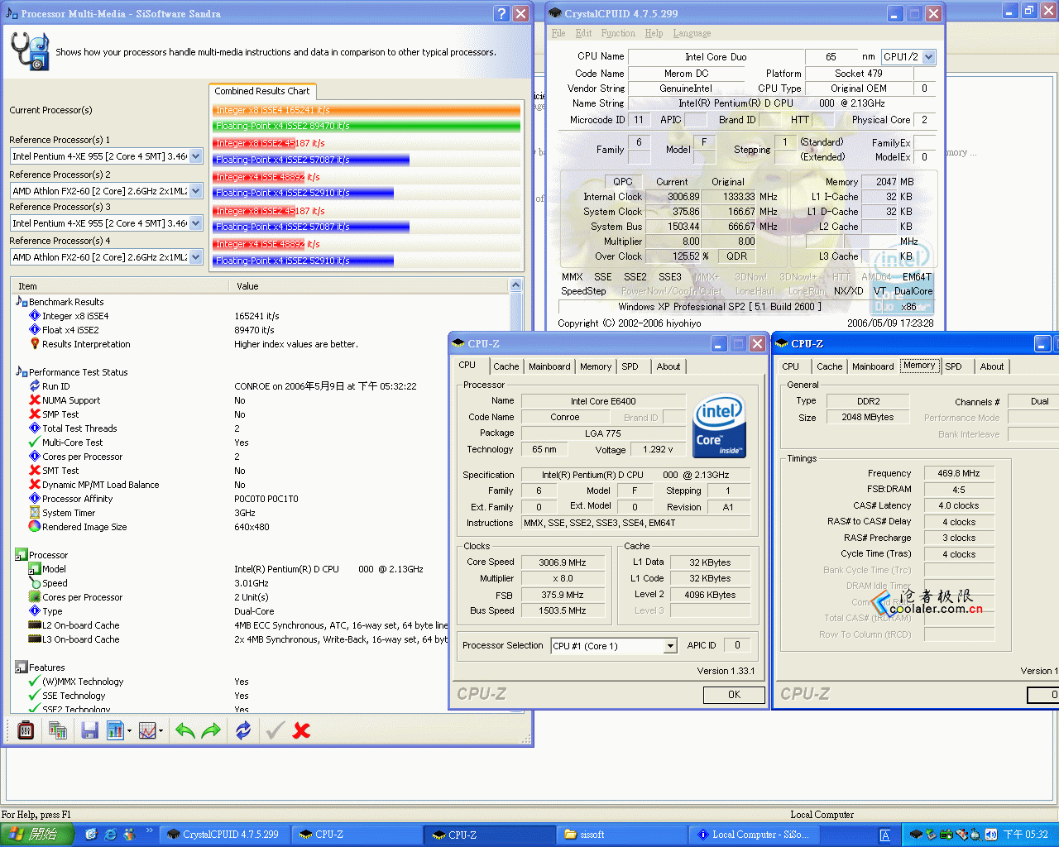The image size is (1059, 847).
Task: Click QDR button in CrystalCPUID
Action: [x=737, y=256]
